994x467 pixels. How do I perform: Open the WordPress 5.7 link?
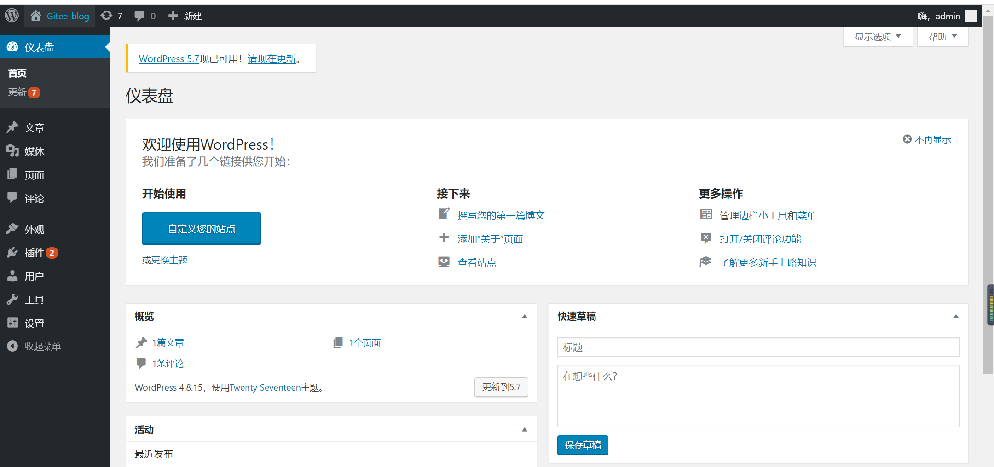click(169, 59)
